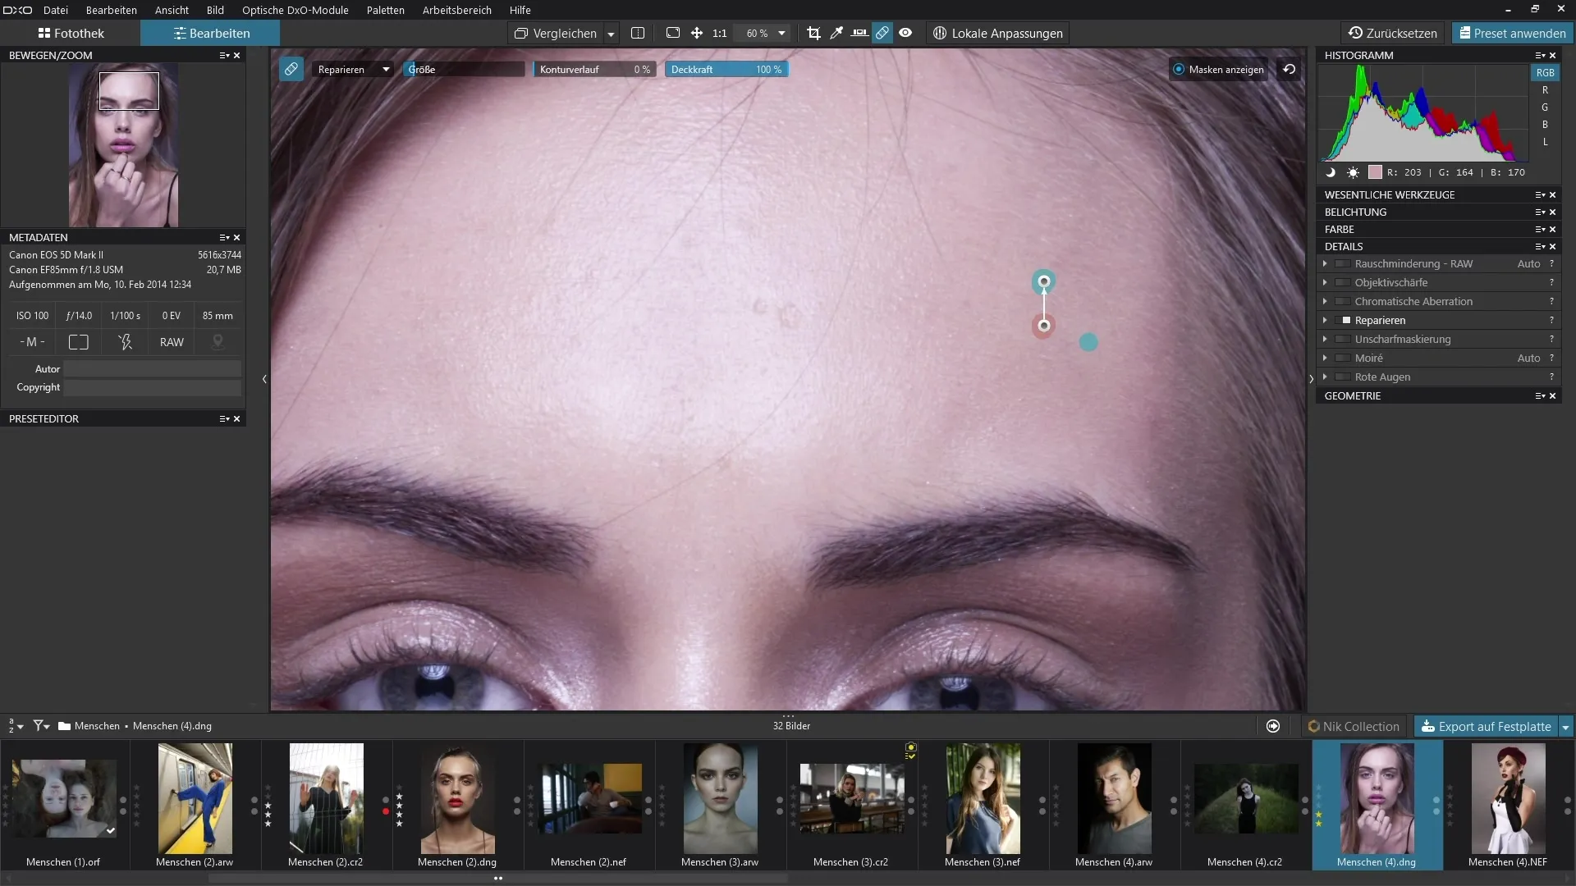Click the round export-to-application icon

click(1273, 726)
